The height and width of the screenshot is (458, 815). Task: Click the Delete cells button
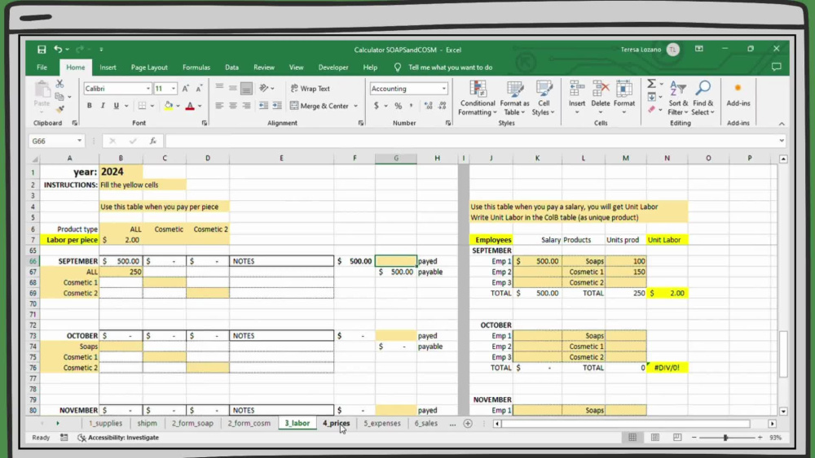(601, 98)
